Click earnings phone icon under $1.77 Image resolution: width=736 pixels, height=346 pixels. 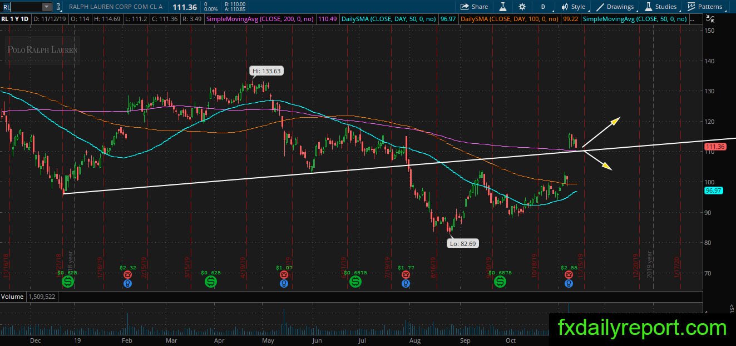click(x=406, y=274)
